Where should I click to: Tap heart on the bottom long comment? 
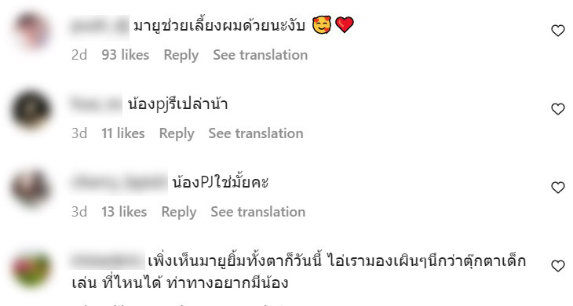[557, 266]
